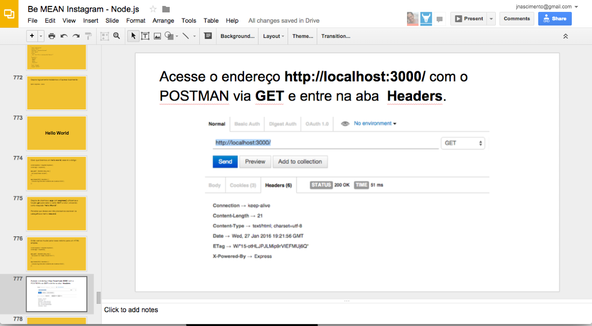Click the blue bull collaborator avatar
Screen dimensions: 592x326
pyautogui.click(x=426, y=19)
